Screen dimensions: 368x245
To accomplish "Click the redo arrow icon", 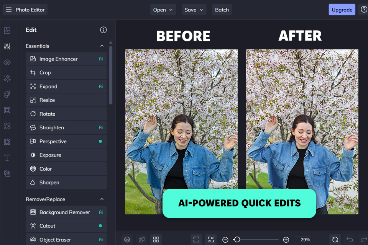I will [x=364, y=239].
